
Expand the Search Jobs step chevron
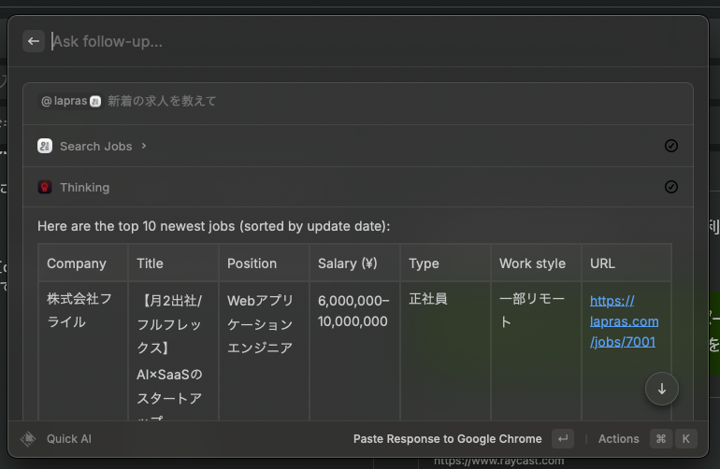pyautogui.click(x=144, y=146)
